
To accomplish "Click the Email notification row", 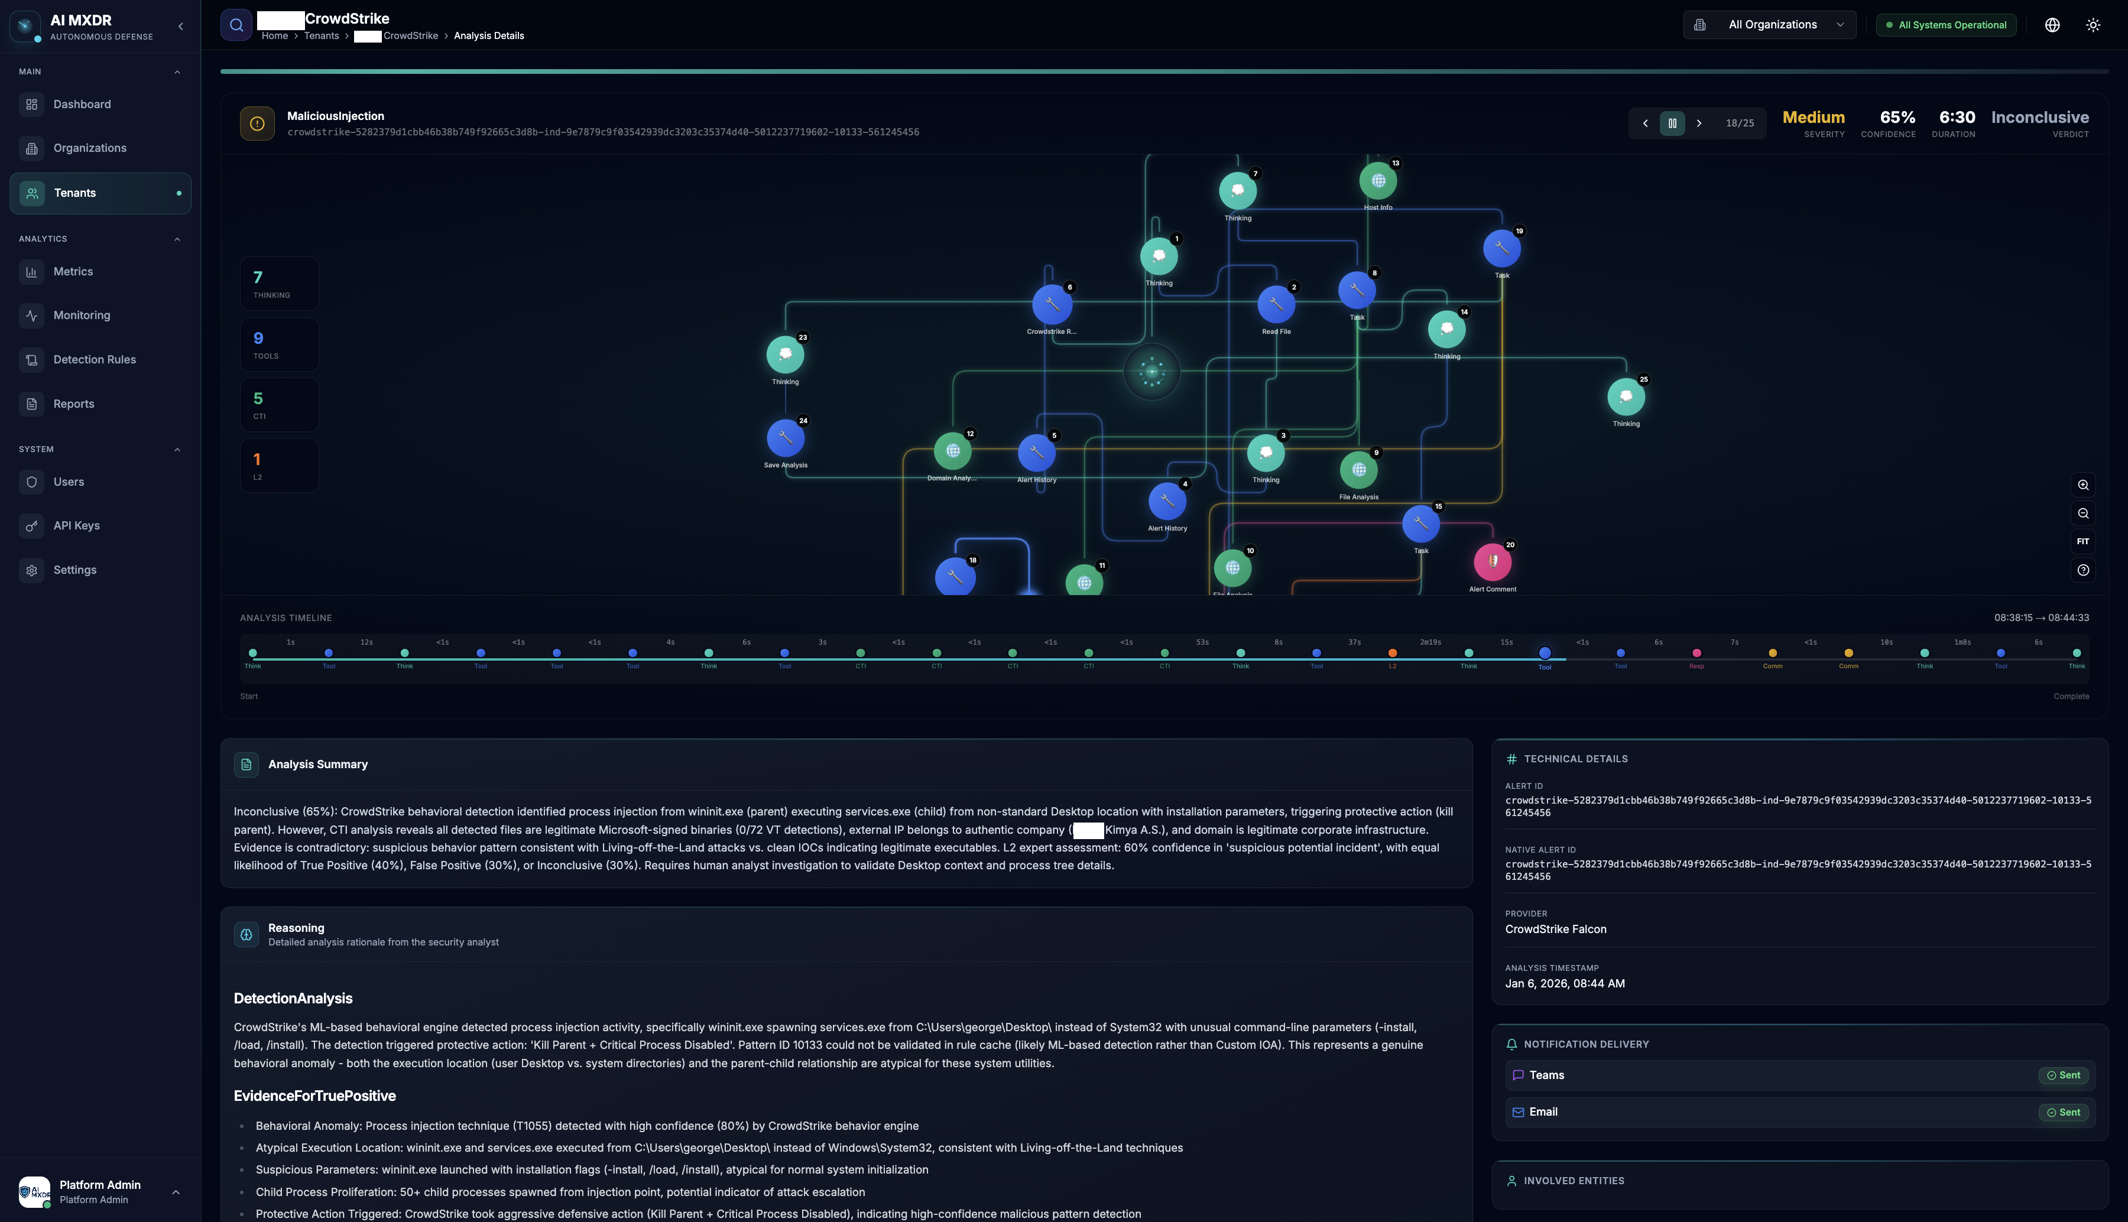I will (1800, 1112).
